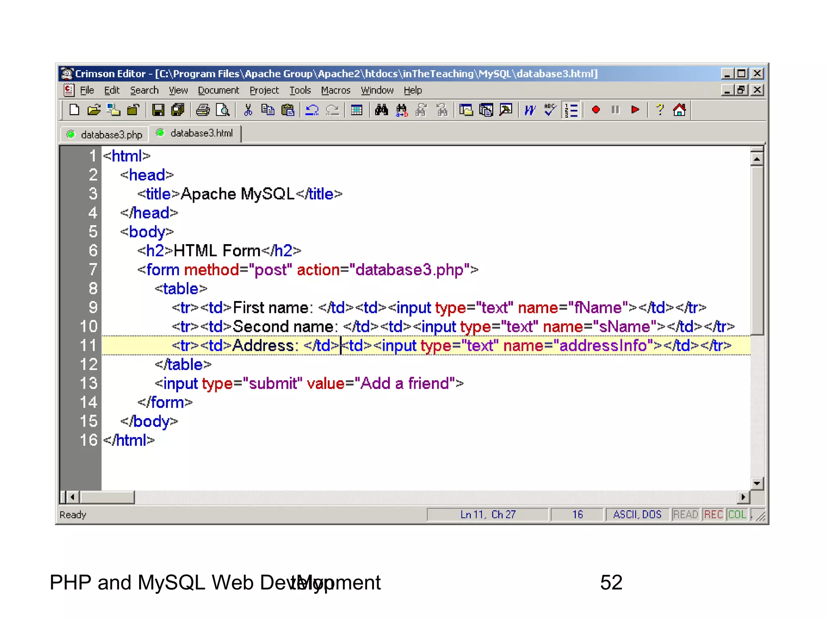
Task: Open the View menu
Action: (x=178, y=90)
